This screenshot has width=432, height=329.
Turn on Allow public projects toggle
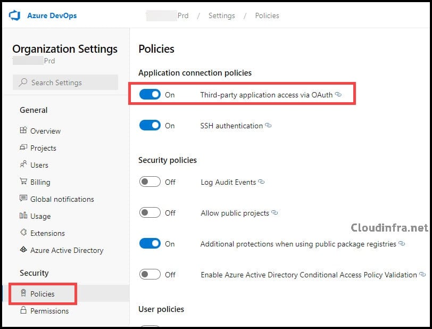click(x=150, y=212)
